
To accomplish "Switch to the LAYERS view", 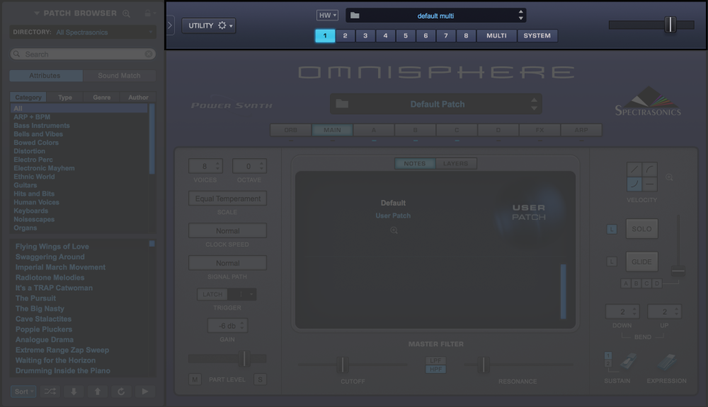I will tap(456, 164).
